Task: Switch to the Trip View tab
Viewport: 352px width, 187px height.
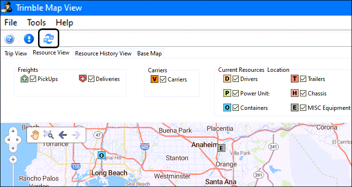Action: coord(15,53)
